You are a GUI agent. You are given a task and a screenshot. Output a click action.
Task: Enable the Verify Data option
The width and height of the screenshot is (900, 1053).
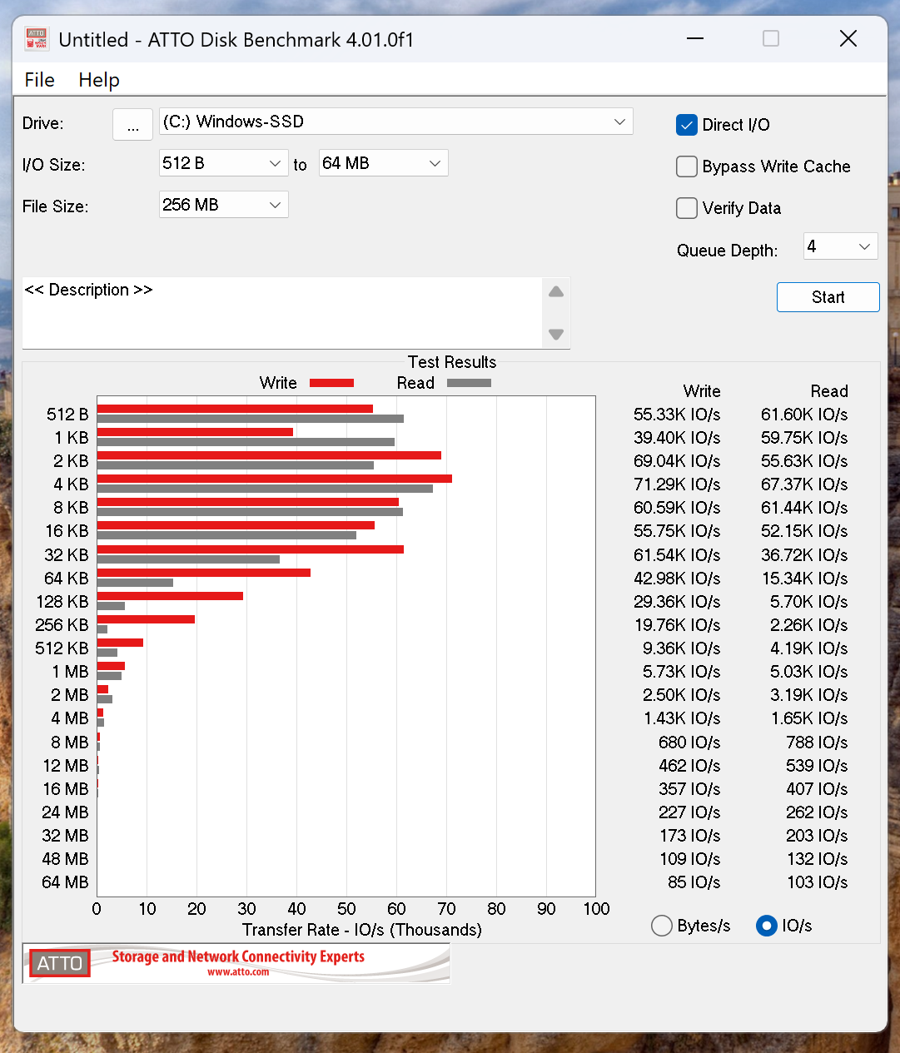687,208
